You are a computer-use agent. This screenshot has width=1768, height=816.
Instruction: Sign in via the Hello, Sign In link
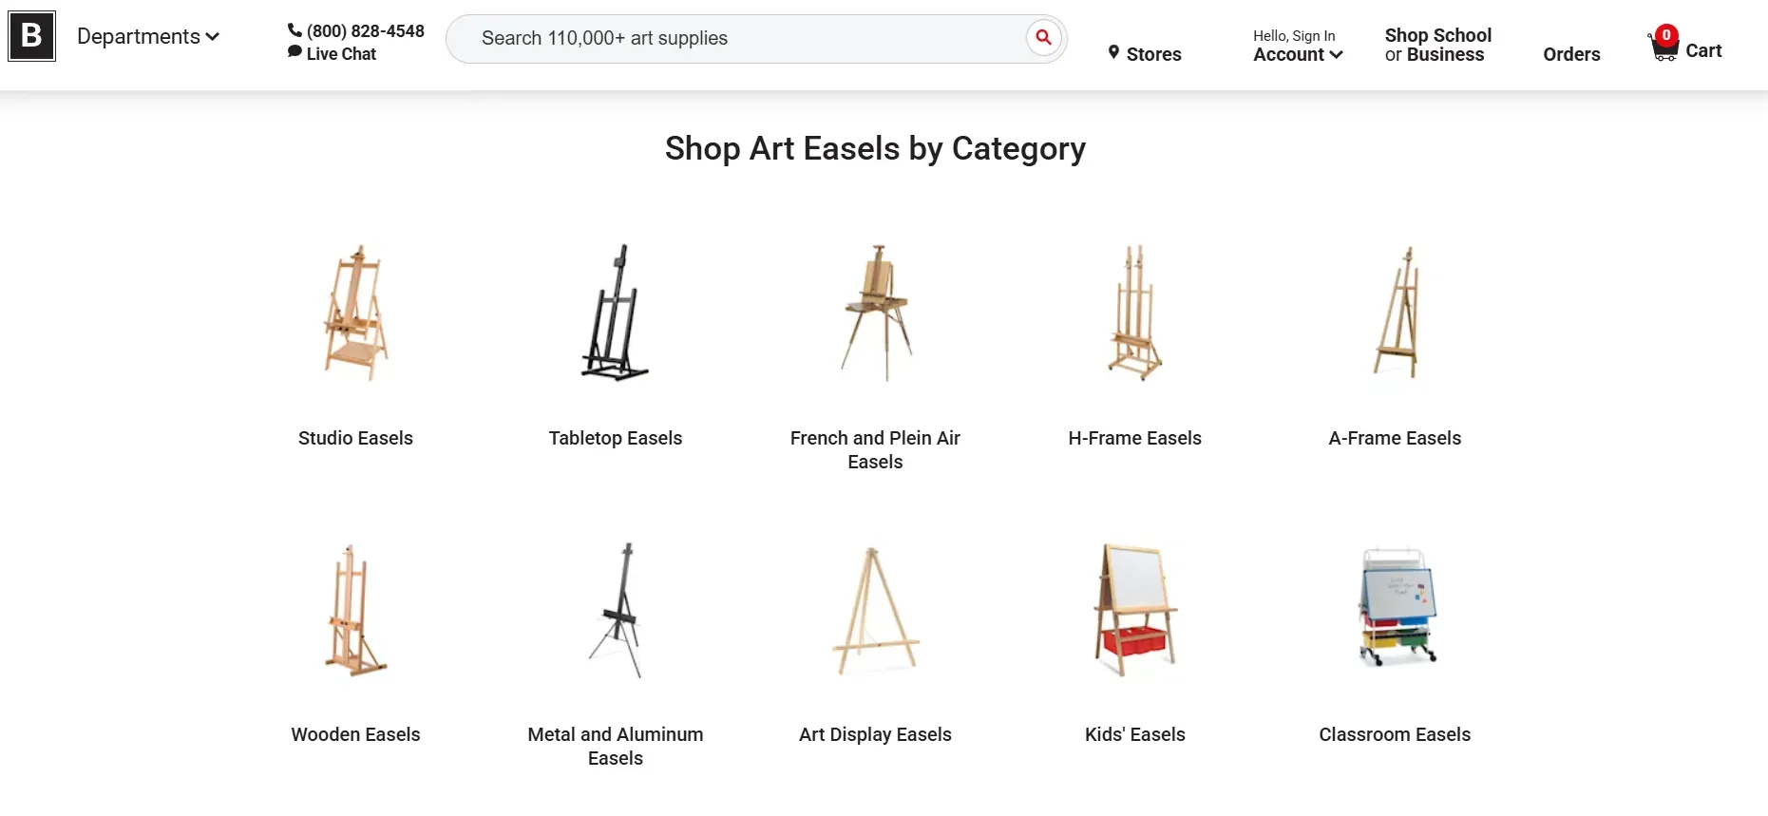coord(1294,35)
